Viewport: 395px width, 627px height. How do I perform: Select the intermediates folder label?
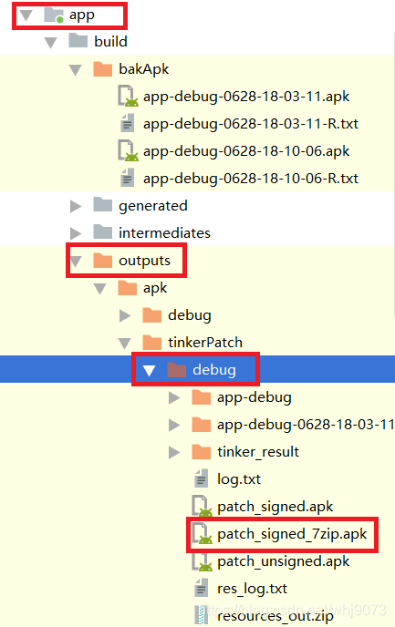point(164,232)
